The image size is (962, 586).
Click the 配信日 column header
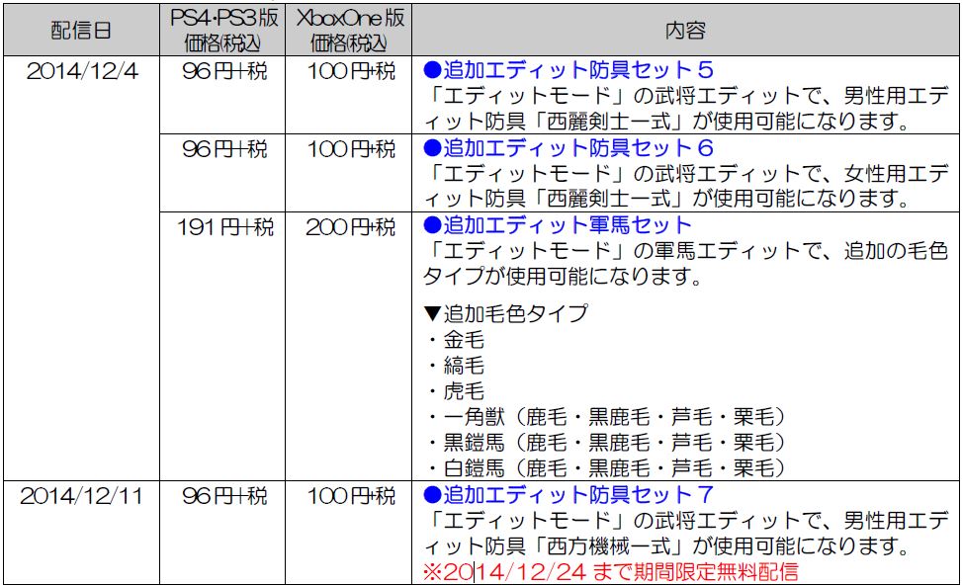(81, 30)
